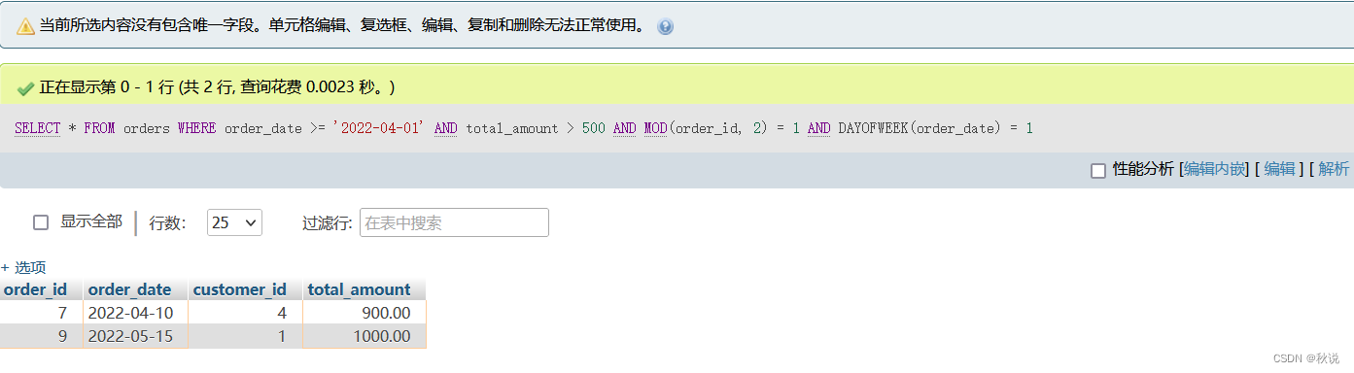Click total_amount cell 1000.00
This screenshot has height=373, width=1354.
click(365, 336)
